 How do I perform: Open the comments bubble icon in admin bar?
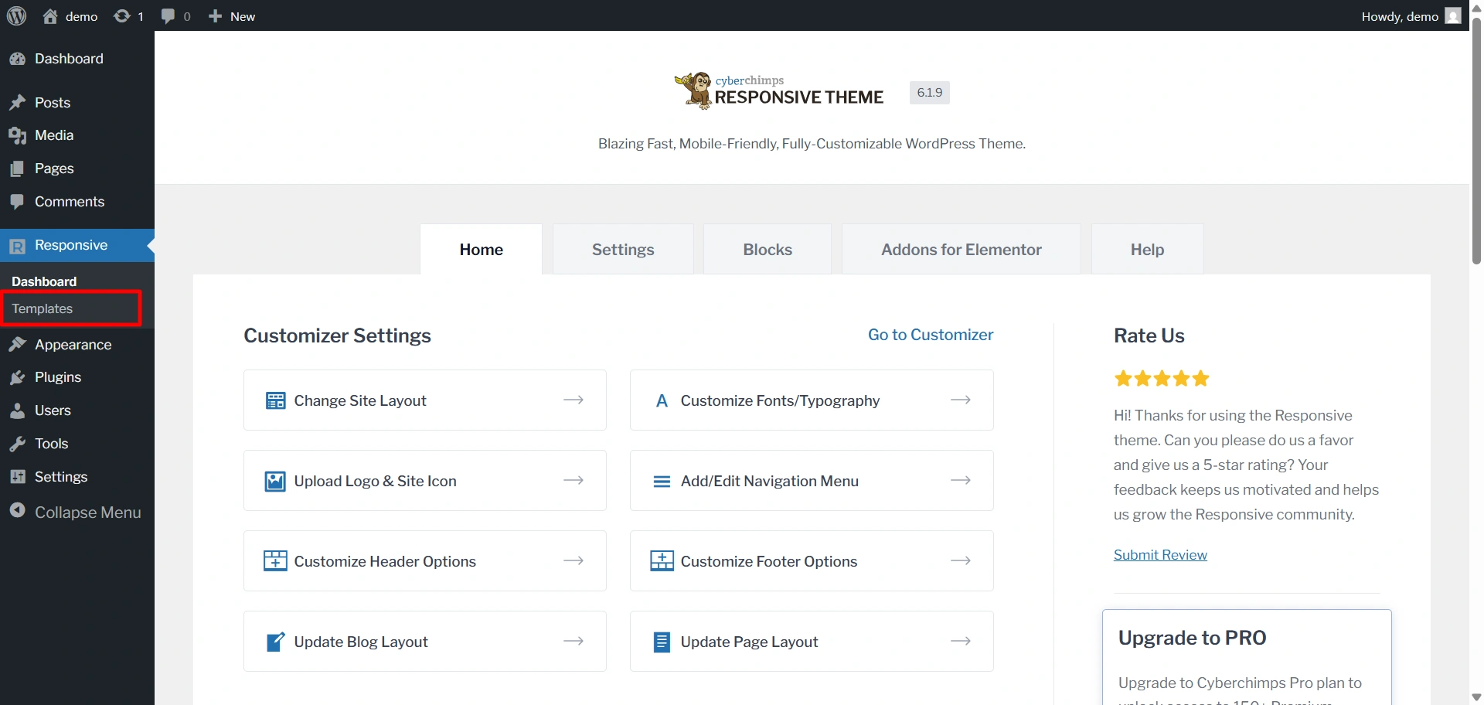168,16
